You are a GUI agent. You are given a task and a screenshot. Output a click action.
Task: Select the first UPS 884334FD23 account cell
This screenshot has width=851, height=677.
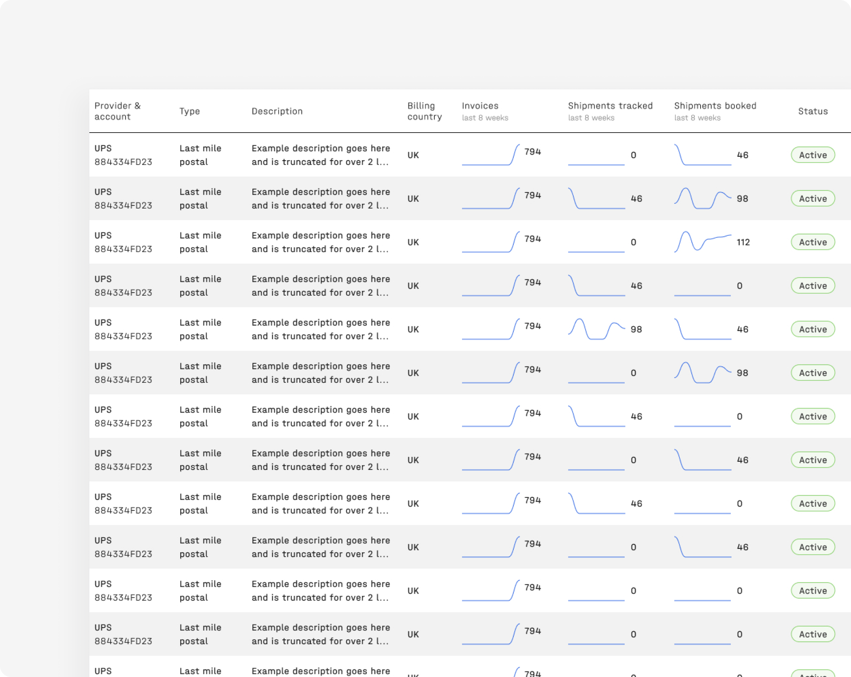pyautogui.click(x=123, y=155)
